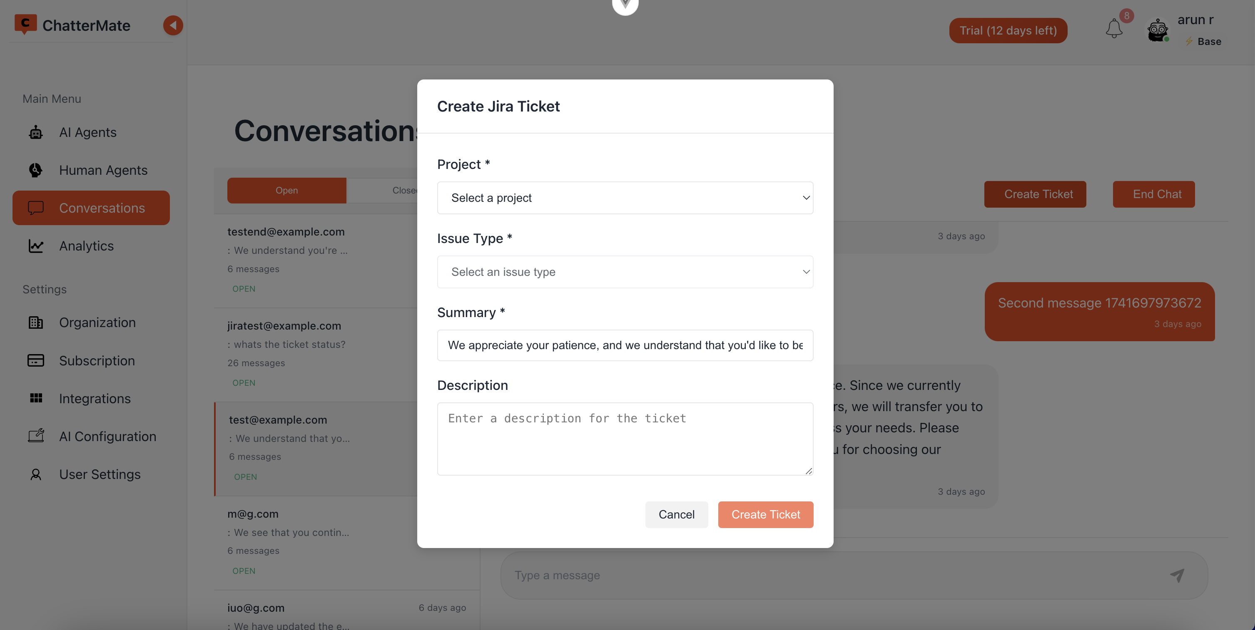Image resolution: width=1255 pixels, height=630 pixels.
Task: Select the AI Agents sidebar icon
Action: 35,132
